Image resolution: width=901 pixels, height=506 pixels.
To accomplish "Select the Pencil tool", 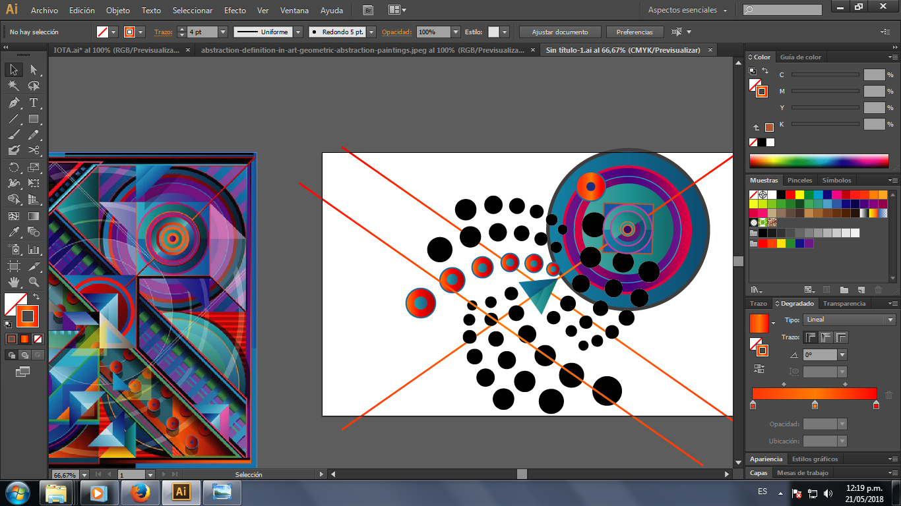I will (x=34, y=135).
